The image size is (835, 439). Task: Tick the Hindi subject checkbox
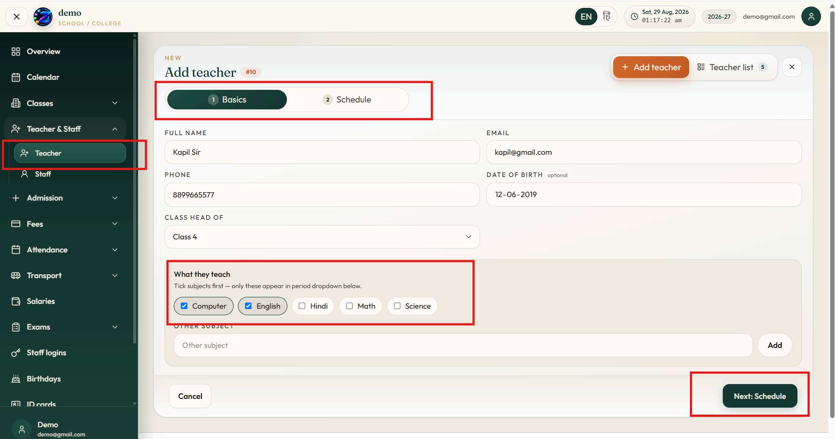click(302, 306)
